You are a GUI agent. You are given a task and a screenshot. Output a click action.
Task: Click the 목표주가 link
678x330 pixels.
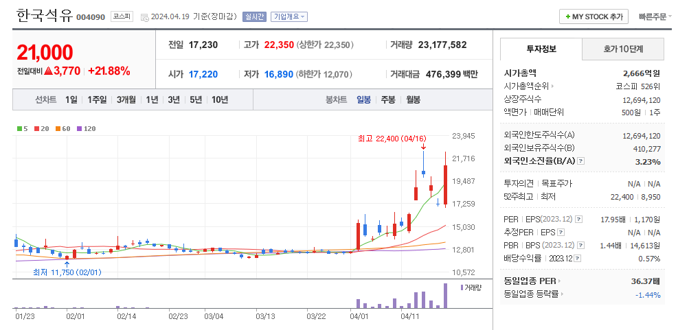557,184
